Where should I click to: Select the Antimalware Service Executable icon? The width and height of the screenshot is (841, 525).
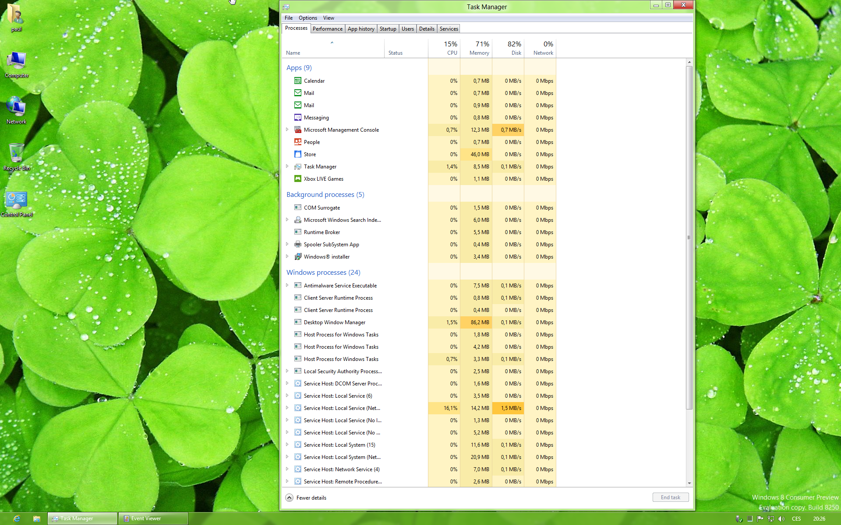pos(298,285)
